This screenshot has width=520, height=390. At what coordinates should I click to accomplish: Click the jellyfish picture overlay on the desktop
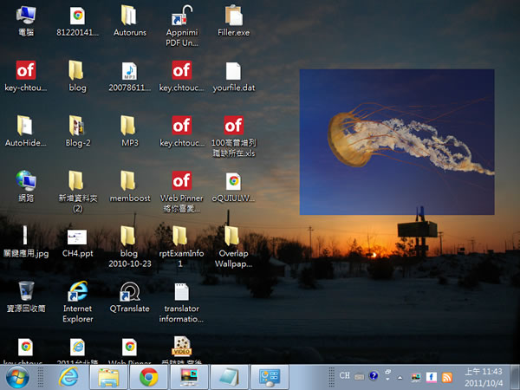pyautogui.click(x=396, y=141)
